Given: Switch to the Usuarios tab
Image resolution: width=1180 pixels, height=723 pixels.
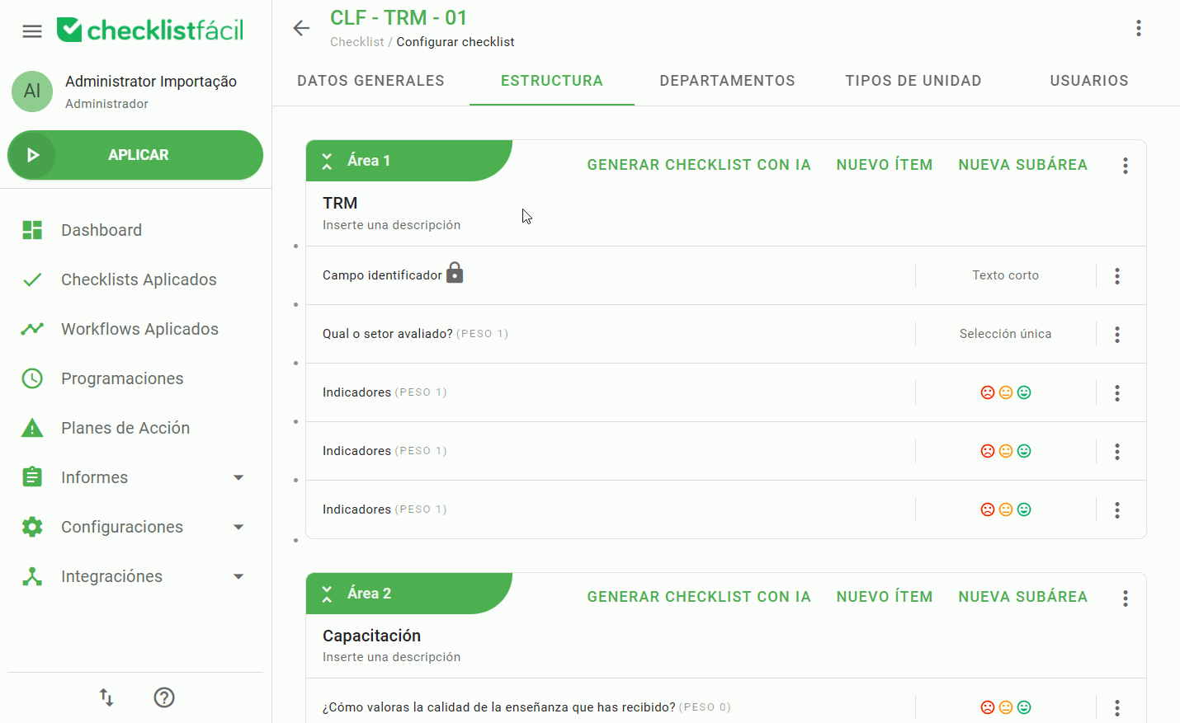Looking at the screenshot, I should tap(1089, 81).
